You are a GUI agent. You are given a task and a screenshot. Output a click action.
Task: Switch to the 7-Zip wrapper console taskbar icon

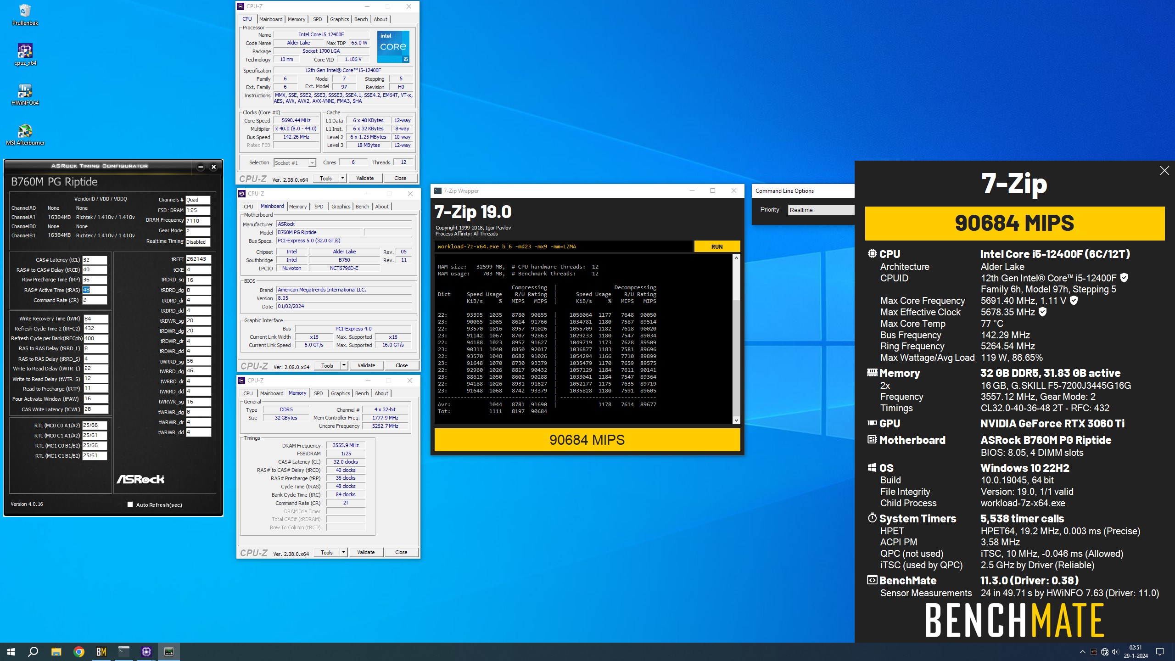click(x=124, y=651)
